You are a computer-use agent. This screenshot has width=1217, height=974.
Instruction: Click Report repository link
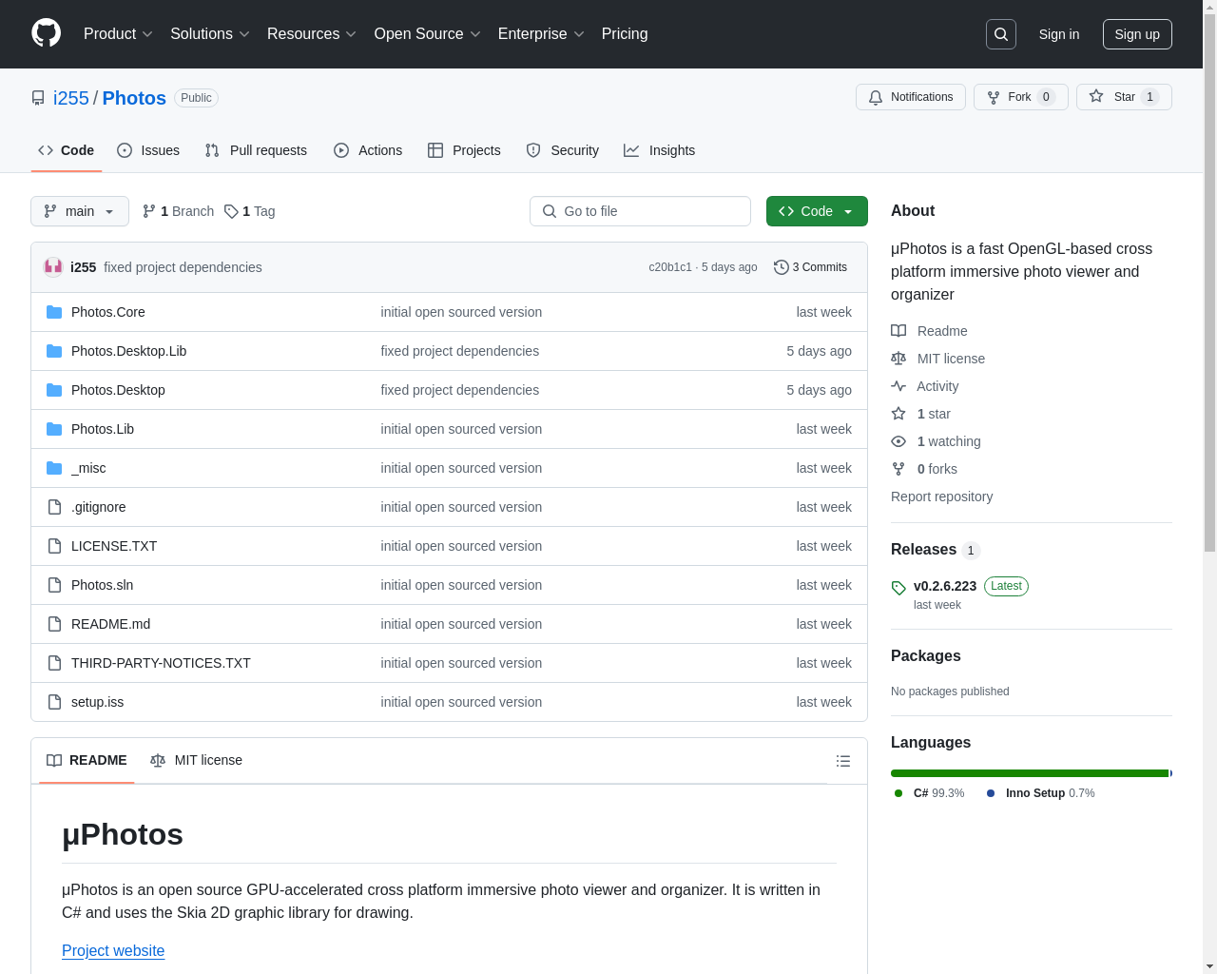click(941, 497)
